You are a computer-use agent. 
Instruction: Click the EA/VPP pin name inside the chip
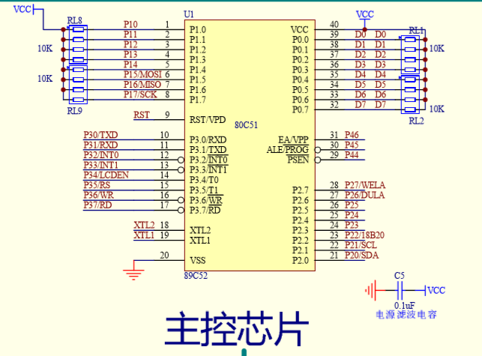coord(293,140)
